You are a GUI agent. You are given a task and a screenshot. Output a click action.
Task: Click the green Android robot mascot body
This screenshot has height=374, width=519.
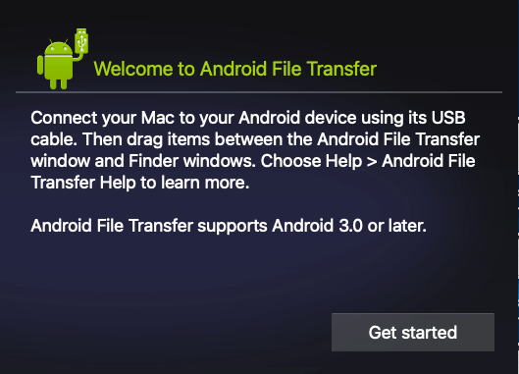click(x=59, y=68)
